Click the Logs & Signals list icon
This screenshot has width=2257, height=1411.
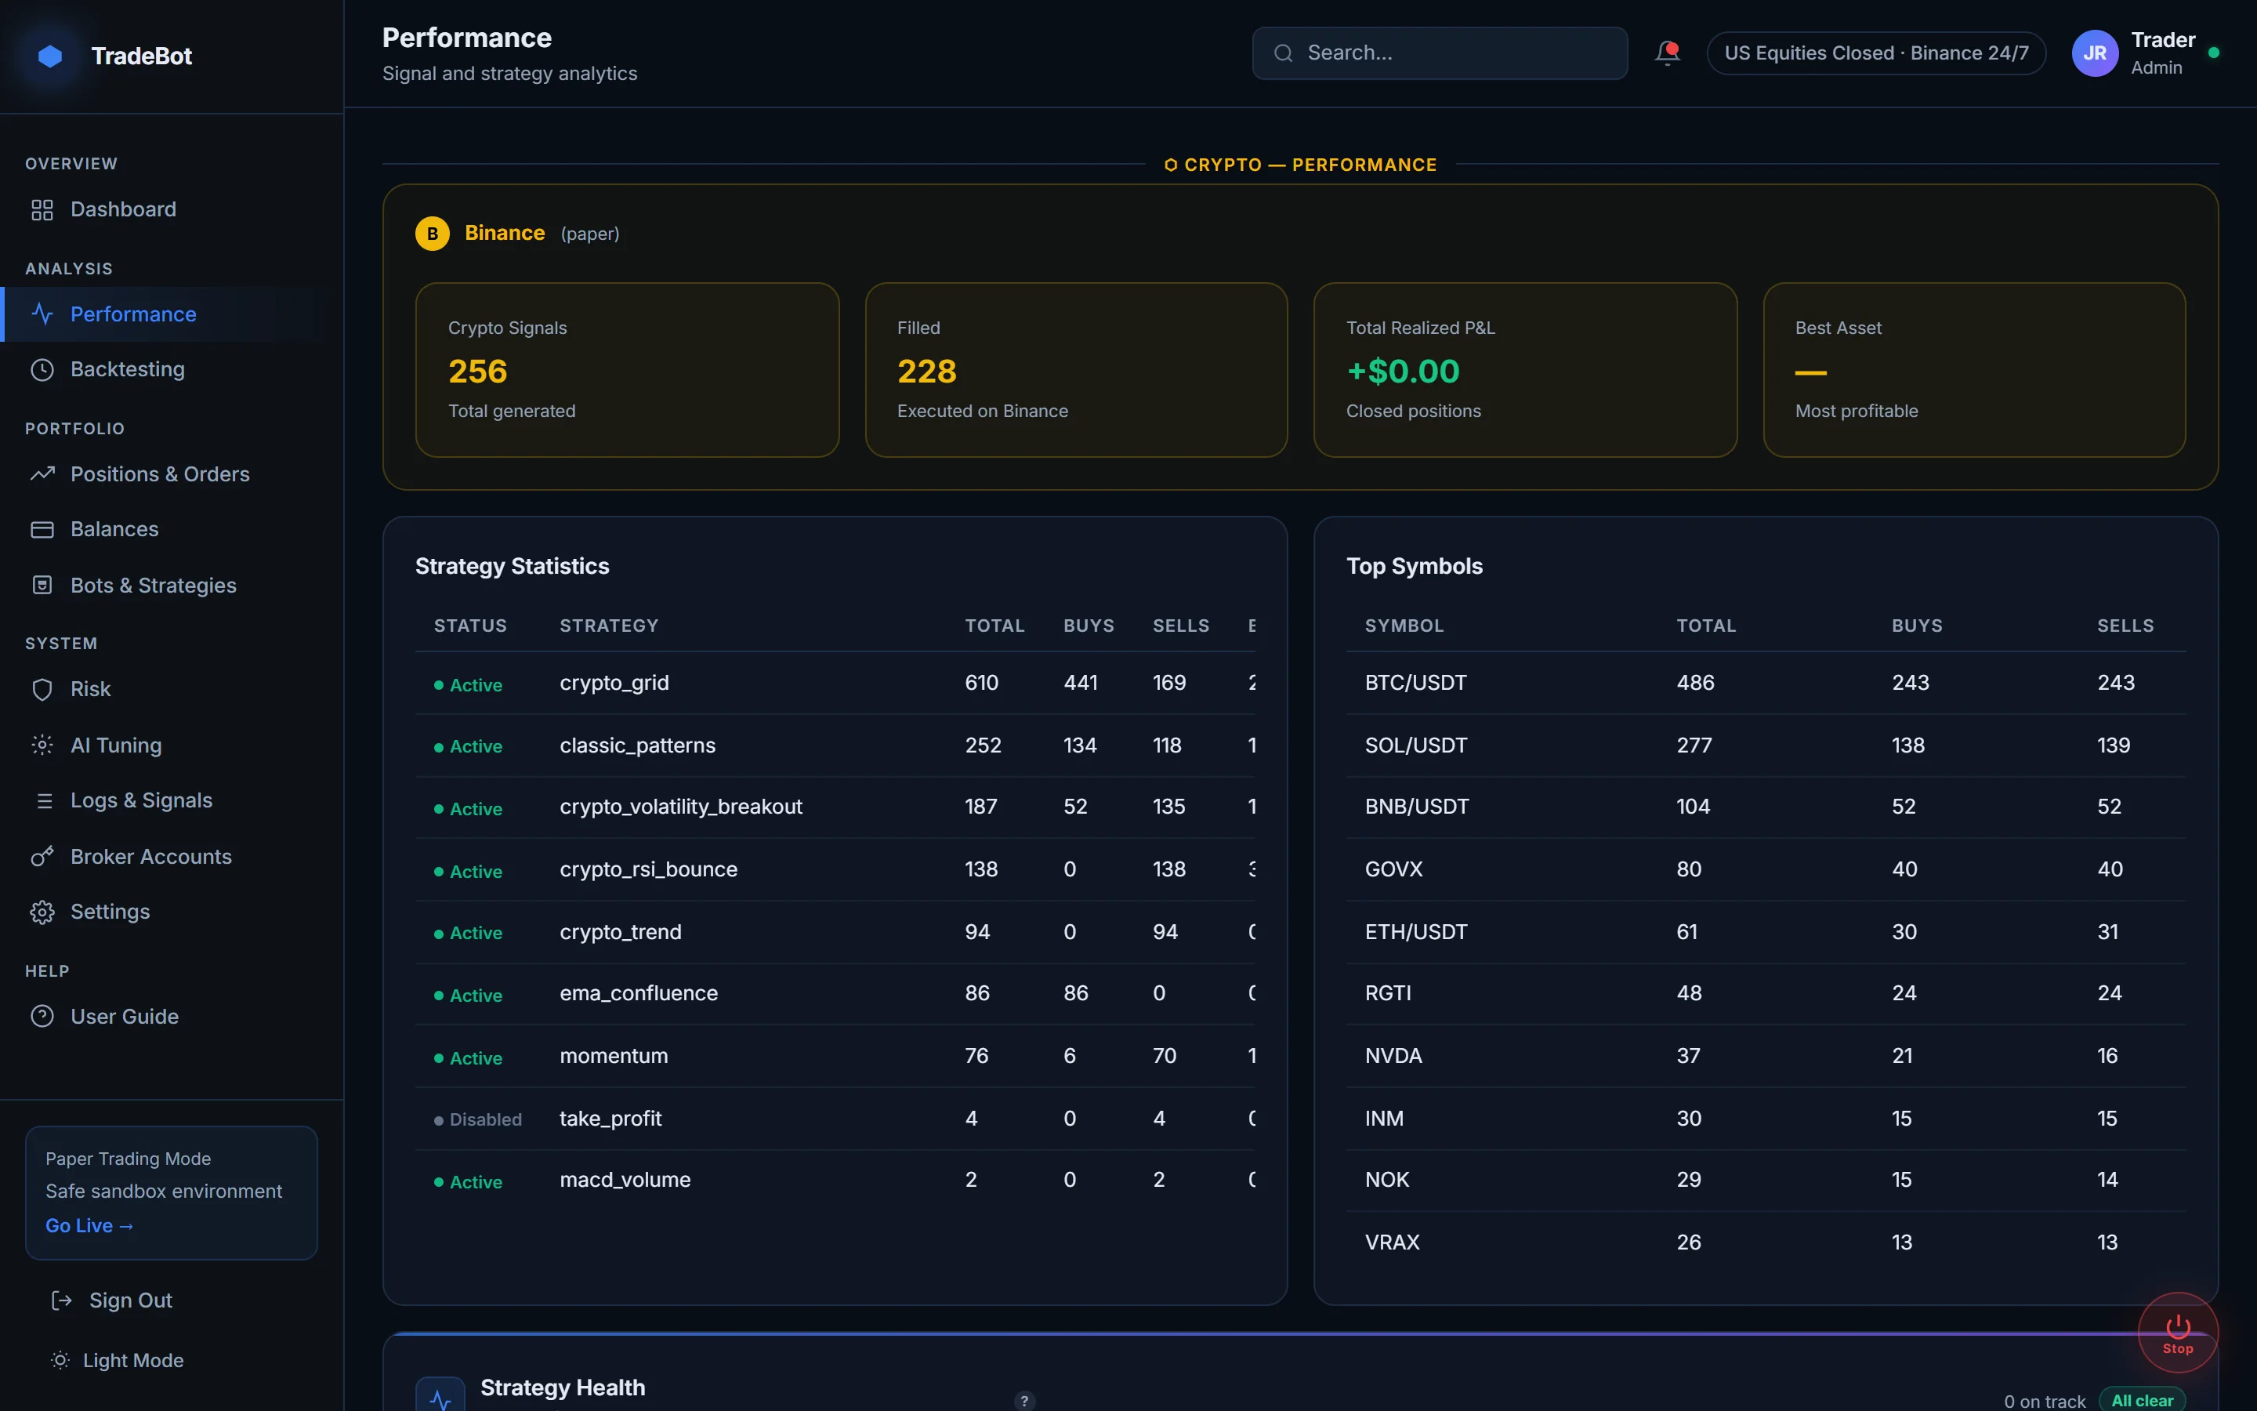(44, 800)
